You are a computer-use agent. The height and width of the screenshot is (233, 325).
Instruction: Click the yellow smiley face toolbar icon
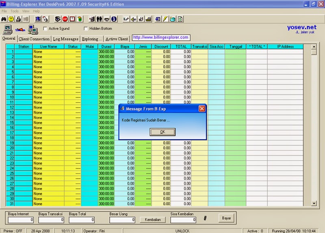(11, 19)
